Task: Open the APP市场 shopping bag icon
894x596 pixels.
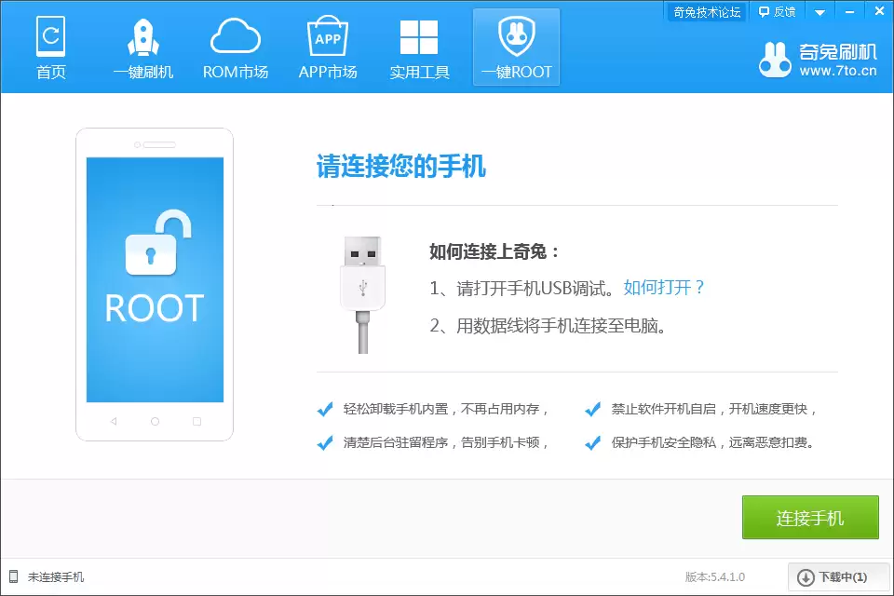Action: pyautogui.click(x=328, y=37)
